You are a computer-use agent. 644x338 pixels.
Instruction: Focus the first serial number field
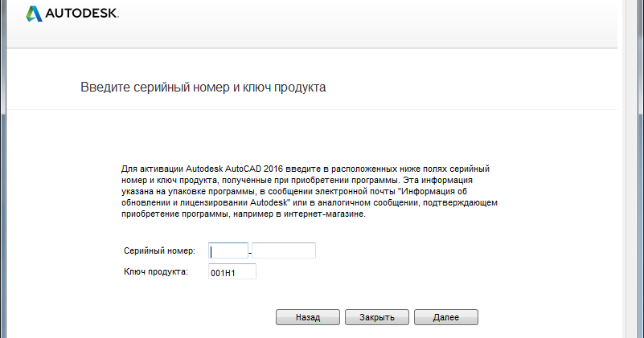[228, 250]
